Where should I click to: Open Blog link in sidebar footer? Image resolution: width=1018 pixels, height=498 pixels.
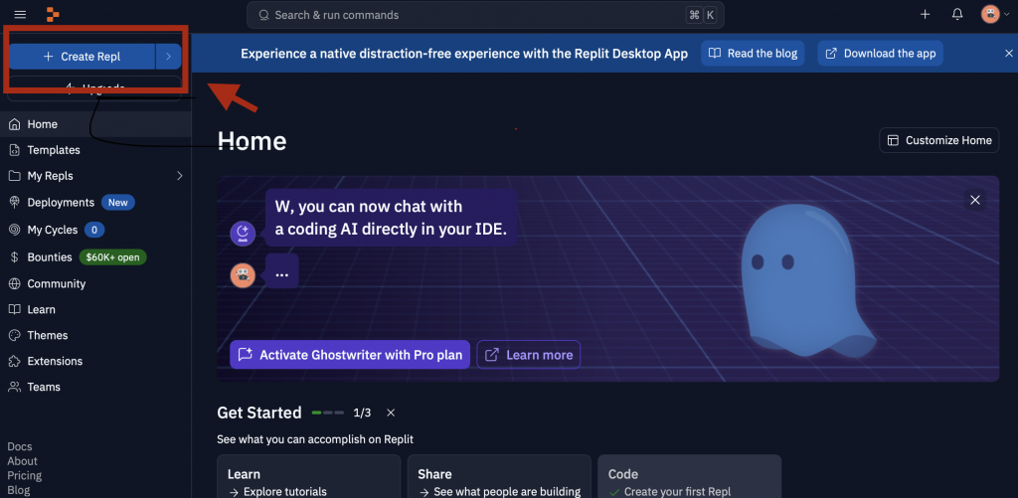19,490
